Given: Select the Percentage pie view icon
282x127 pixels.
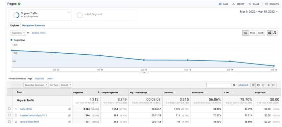Looking at the screenshot, I should (x=258, y=85).
